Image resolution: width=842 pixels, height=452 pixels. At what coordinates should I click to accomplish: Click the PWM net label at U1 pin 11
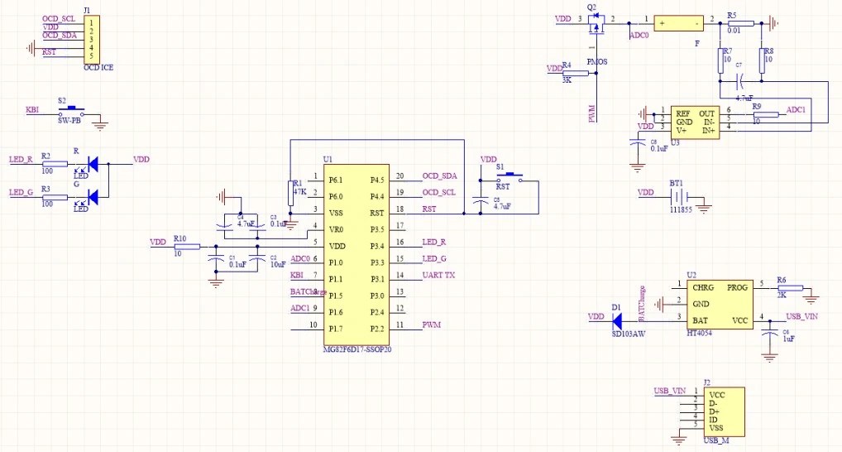tap(432, 325)
